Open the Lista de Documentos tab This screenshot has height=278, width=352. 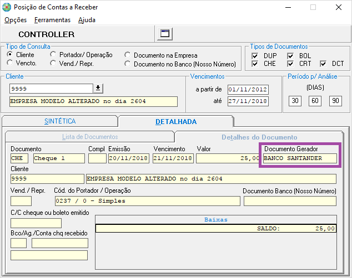90,137
